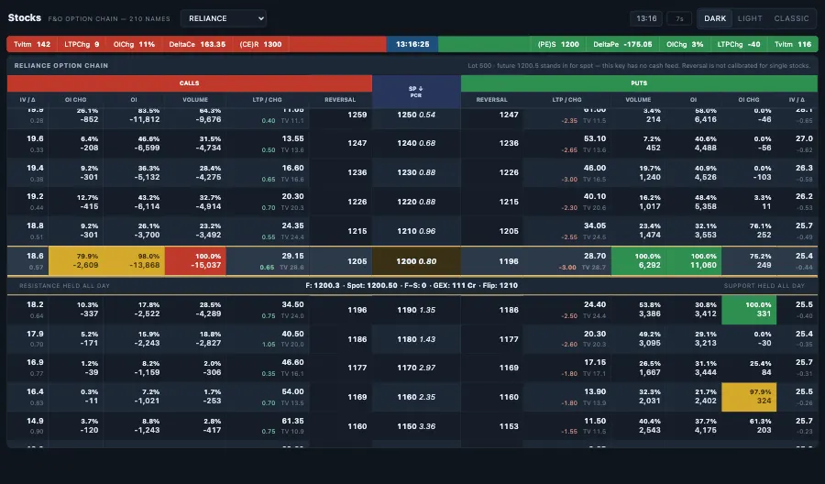Viewport: 825px width, 484px height.
Task: Select the 1170 2.97 strike cell
Action: (x=416, y=368)
